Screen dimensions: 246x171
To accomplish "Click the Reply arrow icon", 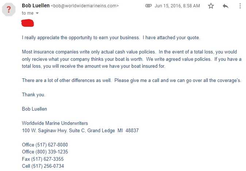I will pos(226,6).
